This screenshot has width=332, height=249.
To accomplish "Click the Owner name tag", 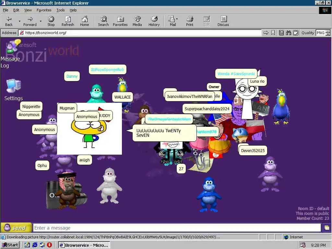I will point(214,87).
